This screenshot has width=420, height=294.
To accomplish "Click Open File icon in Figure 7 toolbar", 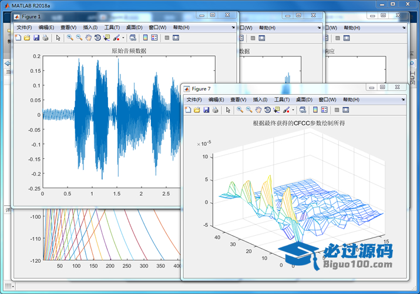I will point(197,110).
